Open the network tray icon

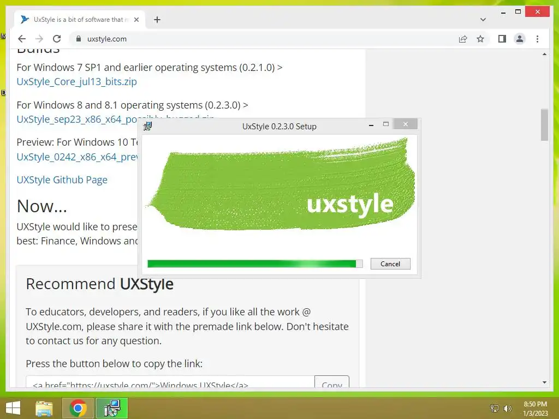coord(495,408)
